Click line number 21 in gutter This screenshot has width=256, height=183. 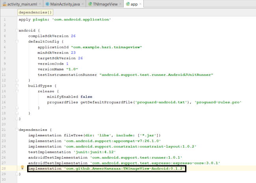point(4,130)
